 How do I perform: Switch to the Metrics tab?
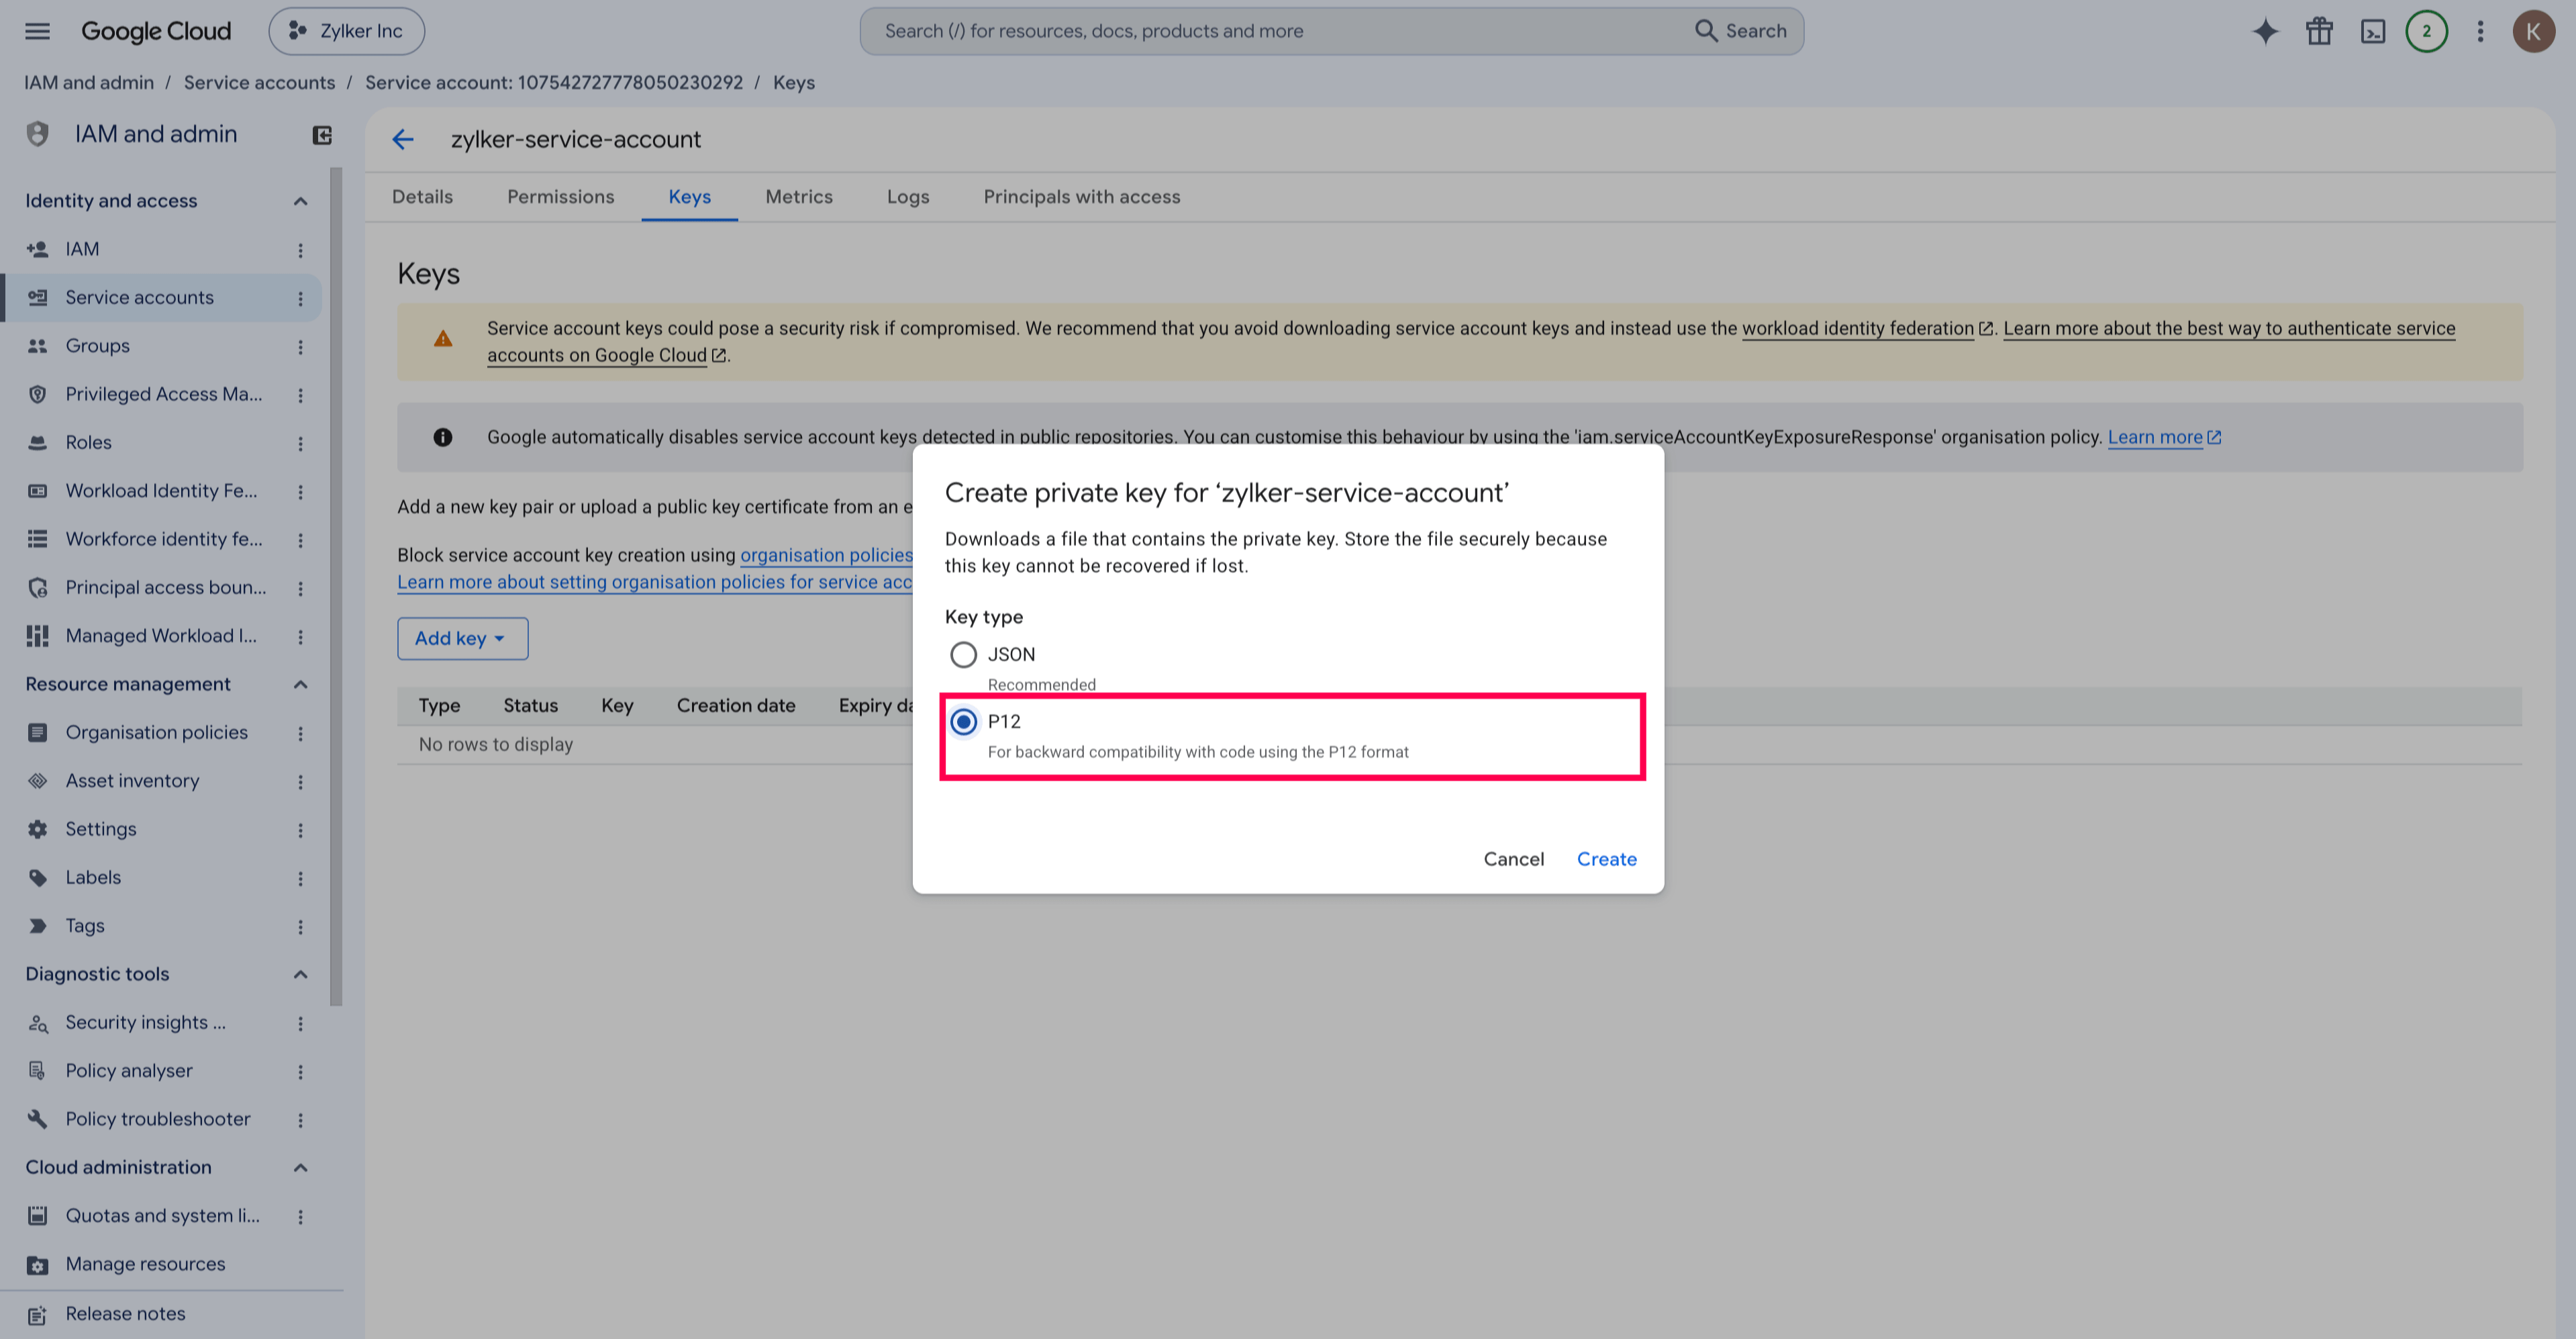click(x=799, y=197)
